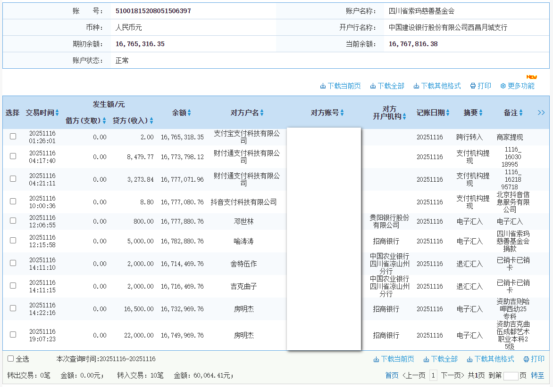Click the bottom 打印 print icon
Viewport: 553px width, 387px height.
(525, 360)
